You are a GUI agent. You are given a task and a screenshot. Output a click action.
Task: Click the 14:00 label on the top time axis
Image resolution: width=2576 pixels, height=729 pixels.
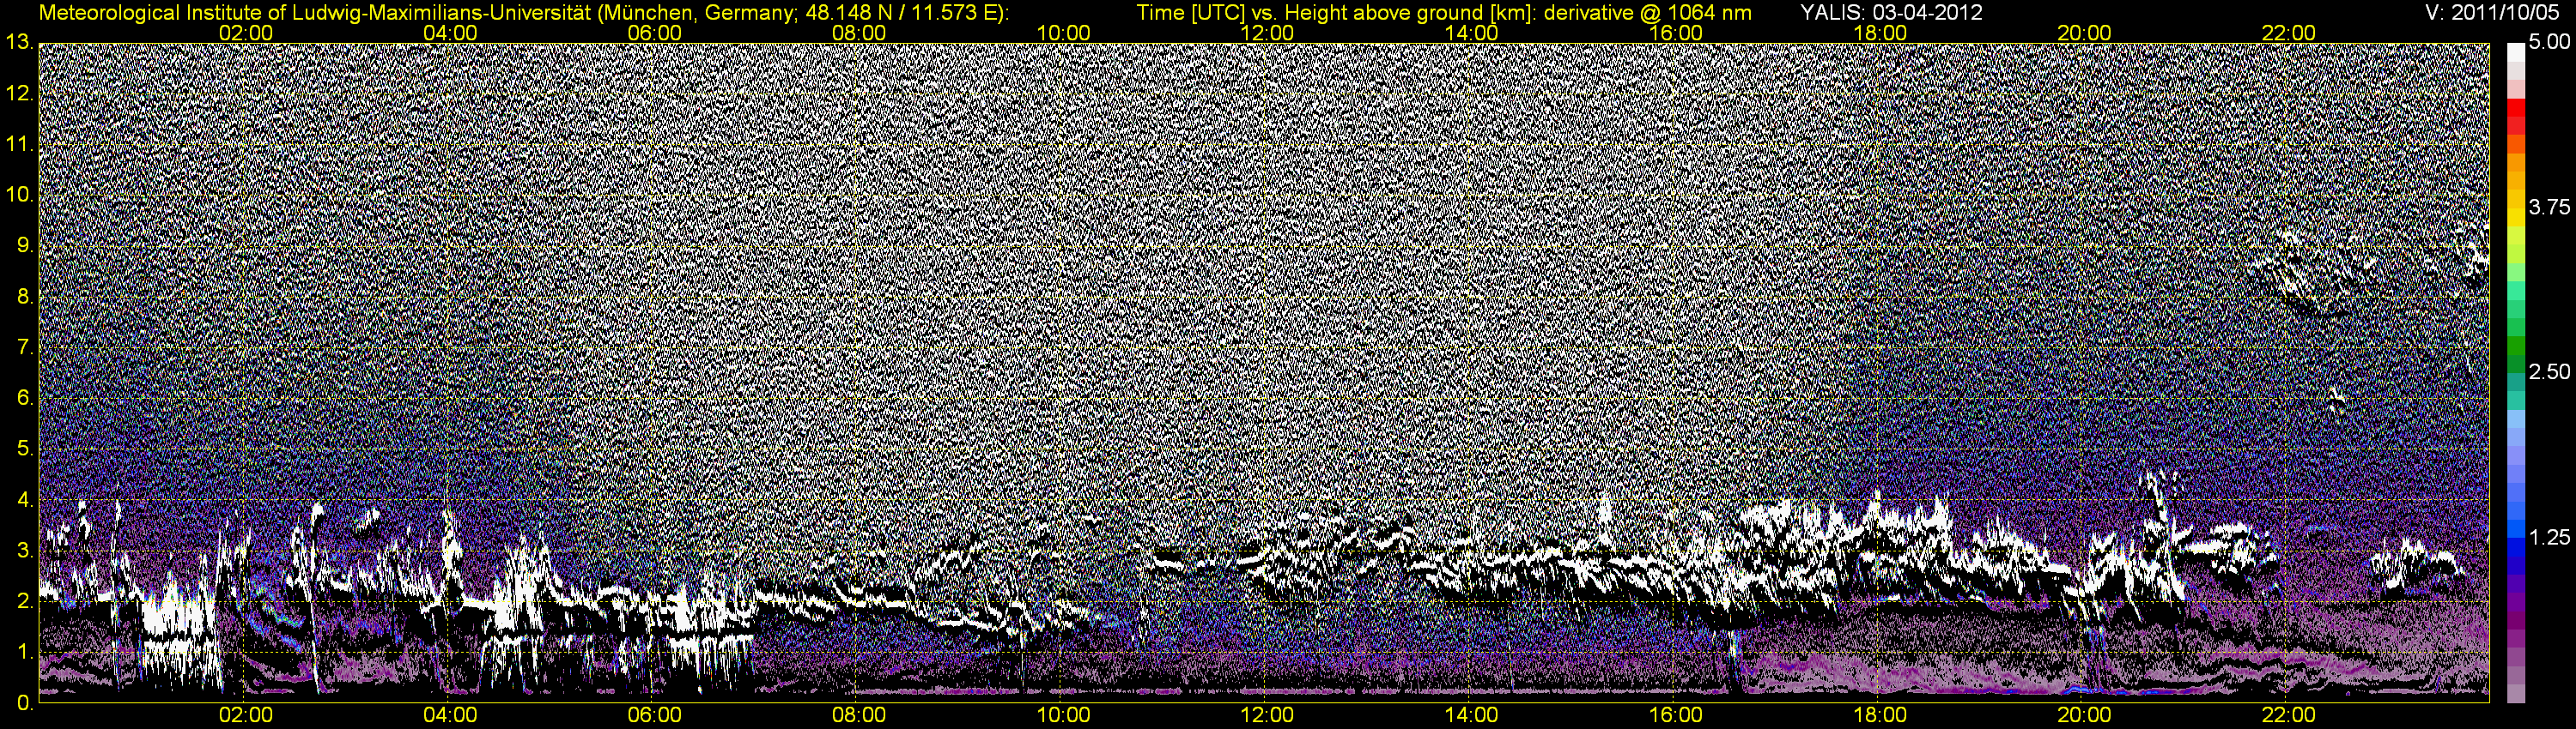1472,33
